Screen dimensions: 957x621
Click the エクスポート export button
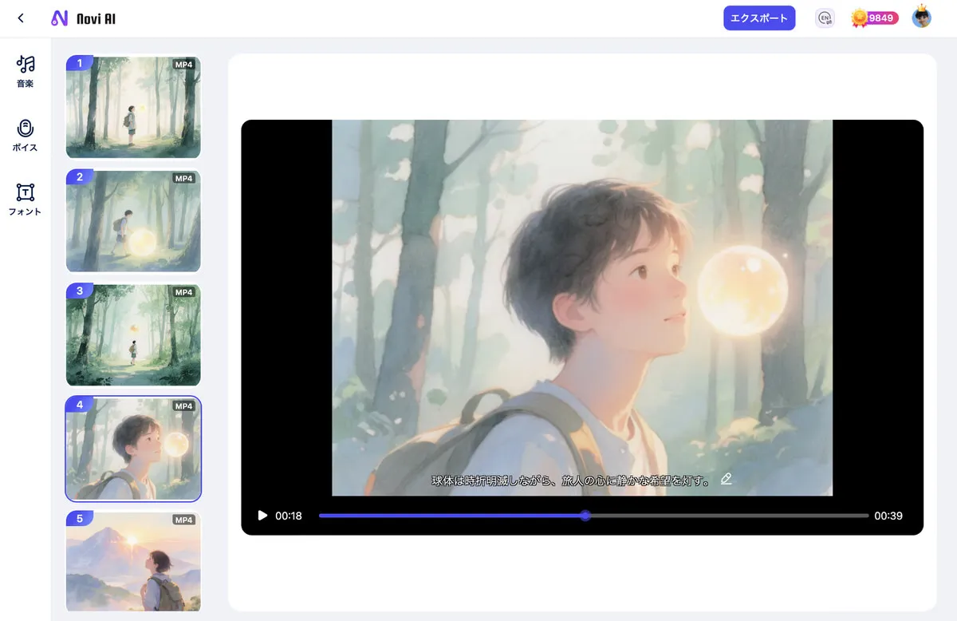(x=759, y=18)
